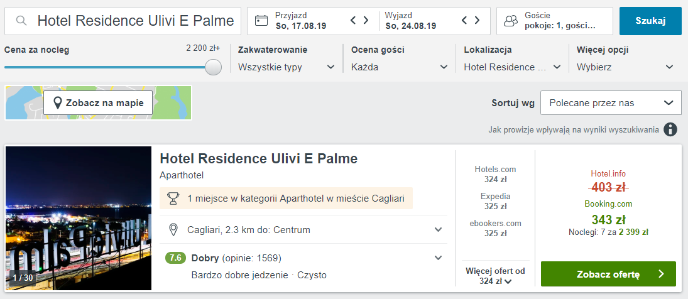
Task: Open guests and rooms selector
Action: (555, 21)
